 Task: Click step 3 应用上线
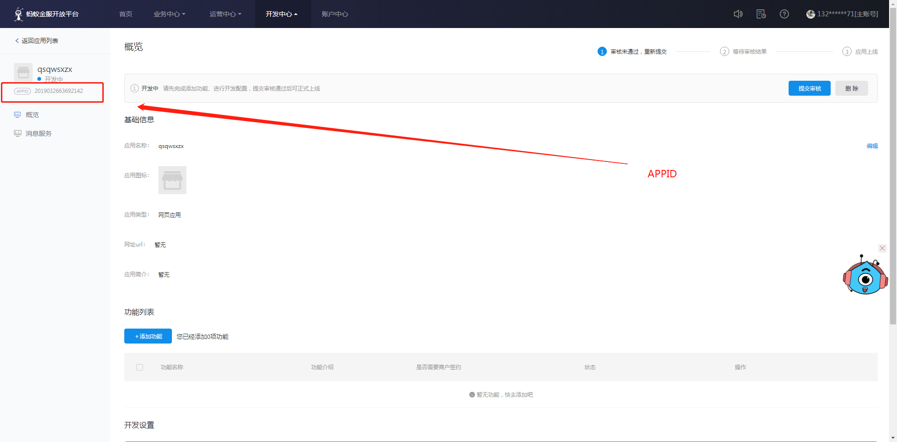click(860, 51)
